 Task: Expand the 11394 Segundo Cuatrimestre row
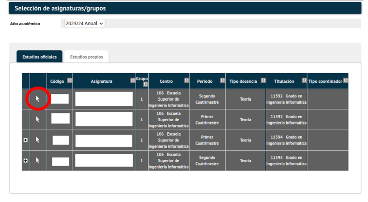click(x=26, y=161)
